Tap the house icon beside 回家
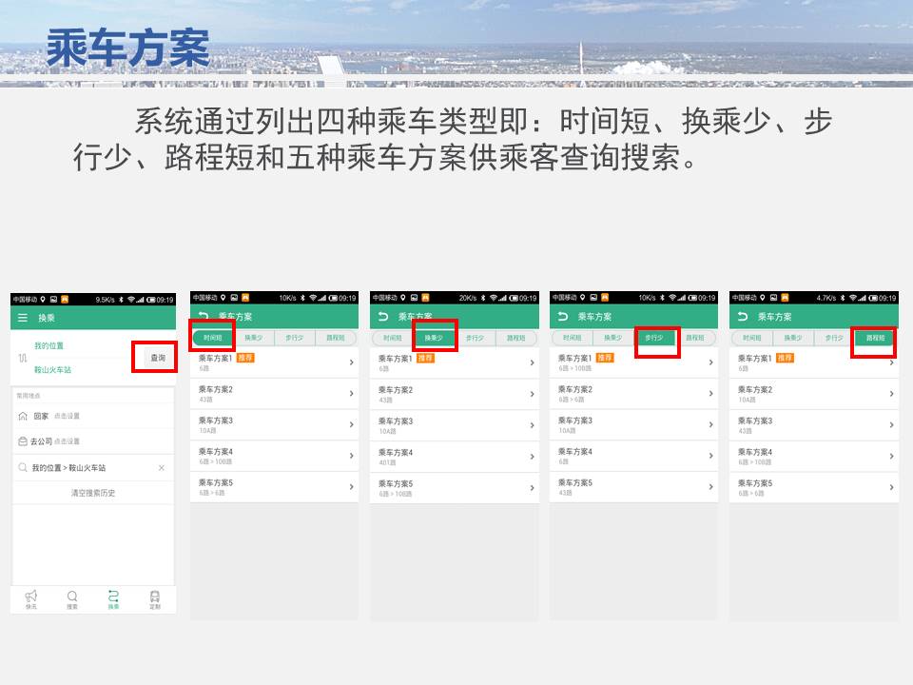 (23, 417)
